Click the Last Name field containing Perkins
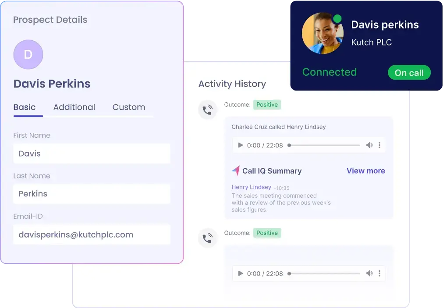The image size is (443, 308). coord(92,194)
